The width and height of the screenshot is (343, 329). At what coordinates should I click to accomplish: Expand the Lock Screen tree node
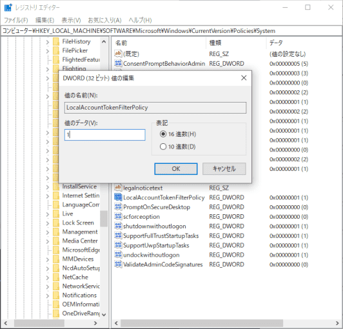point(48,223)
